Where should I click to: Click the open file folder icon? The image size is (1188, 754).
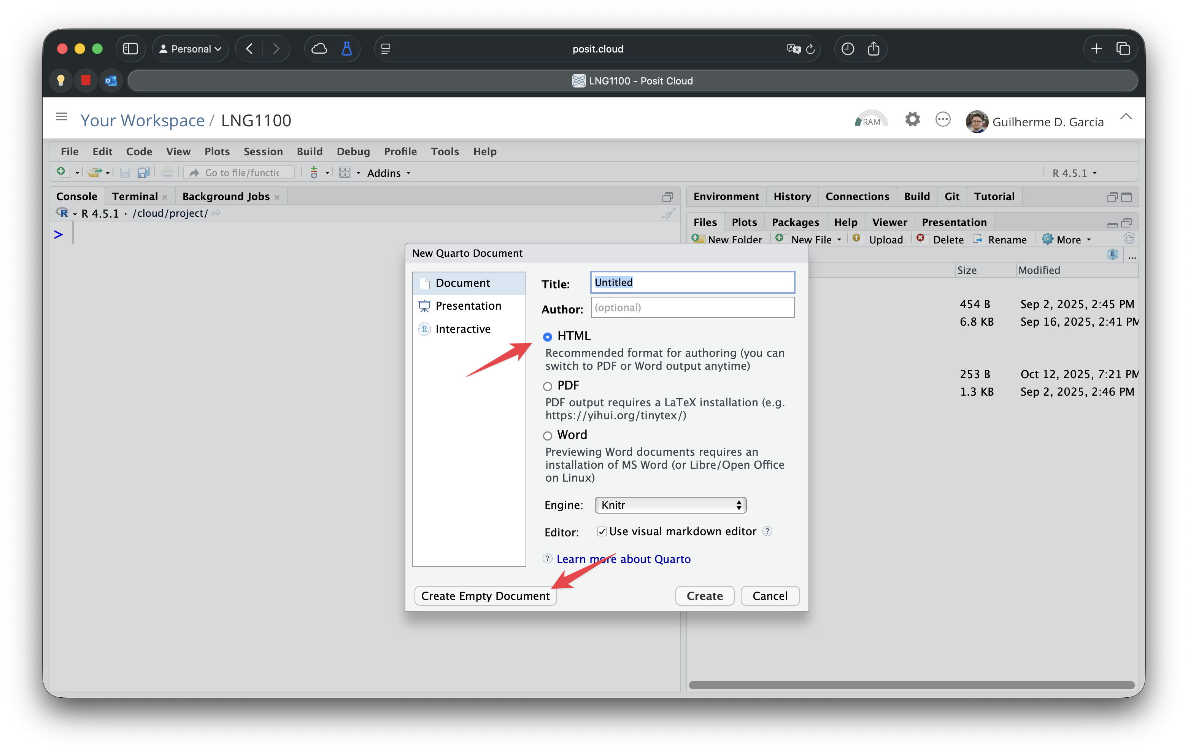pyautogui.click(x=94, y=173)
